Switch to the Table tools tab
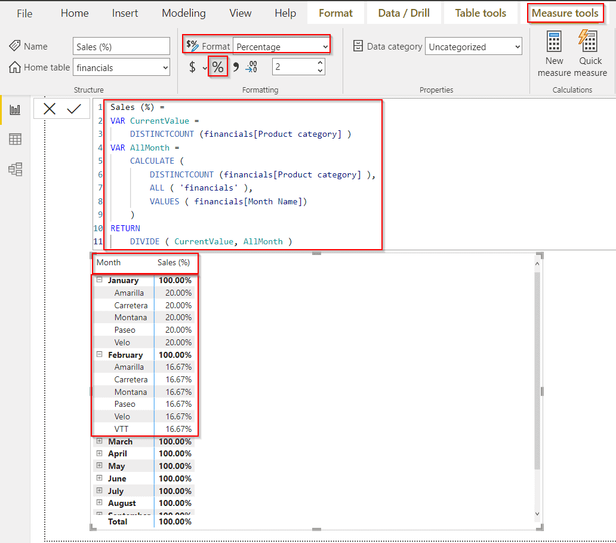This screenshot has height=543, width=616. click(x=481, y=13)
